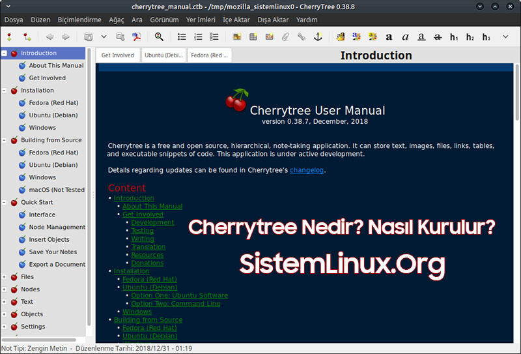Click the document vertical scrollbar
The height and width of the screenshot is (354, 521).
point(517,93)
